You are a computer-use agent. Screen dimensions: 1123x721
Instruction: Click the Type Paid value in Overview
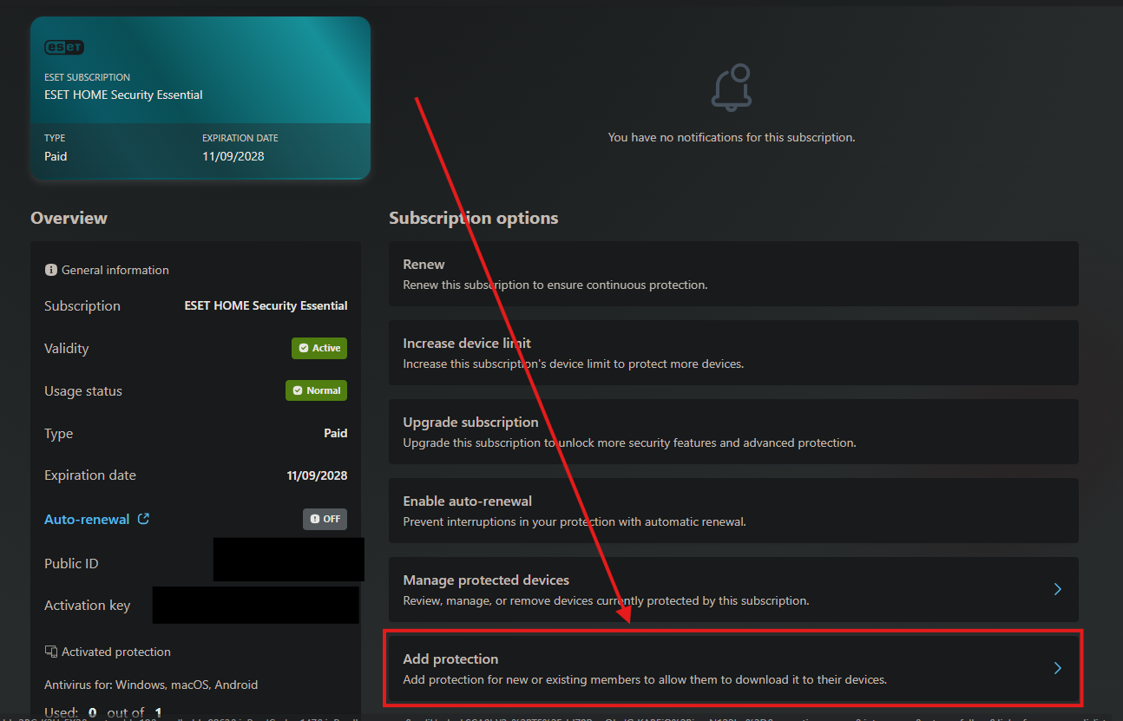click(x=335, y=433)
